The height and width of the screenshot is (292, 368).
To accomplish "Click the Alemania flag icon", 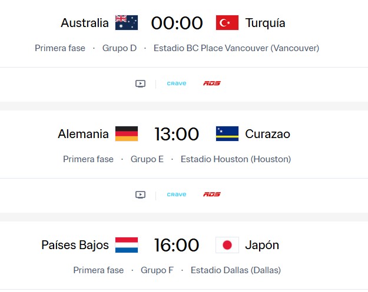I will click(x=127, y=134).
